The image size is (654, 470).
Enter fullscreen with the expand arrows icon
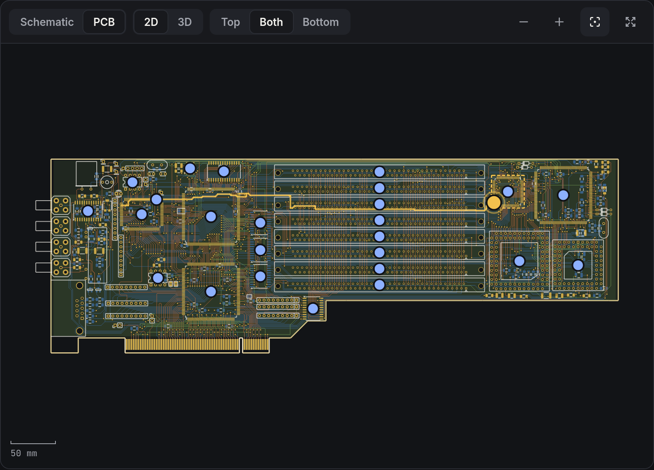coord(631,22)
